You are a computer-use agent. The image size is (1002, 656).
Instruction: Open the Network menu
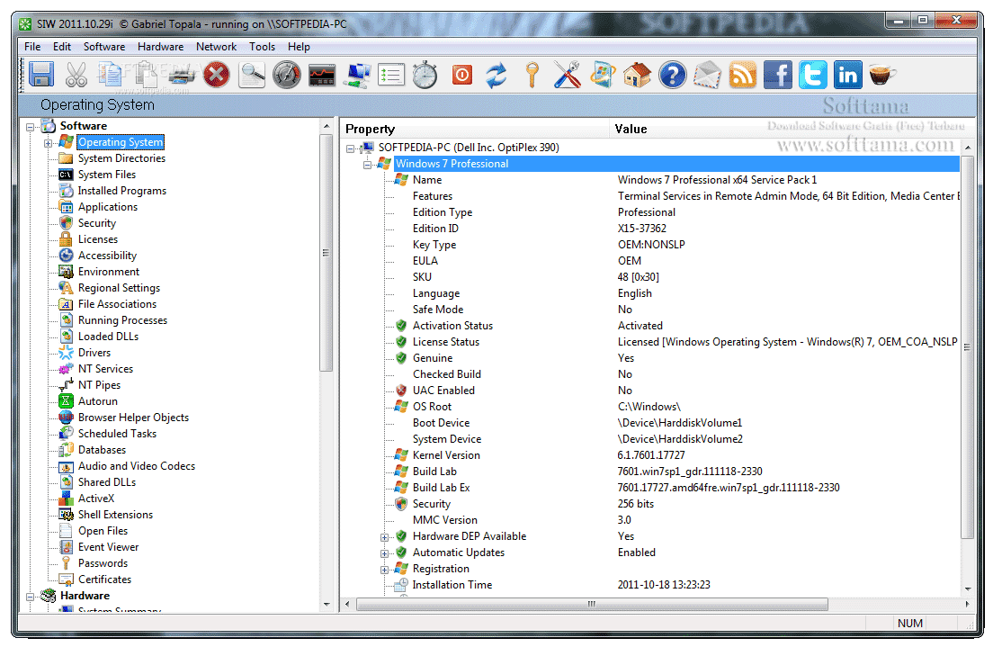pos(216,46)
